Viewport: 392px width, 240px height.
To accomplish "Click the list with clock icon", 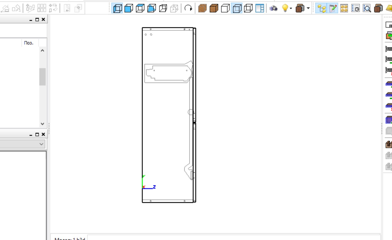I will pyautogui.click(x=355, y=9).
